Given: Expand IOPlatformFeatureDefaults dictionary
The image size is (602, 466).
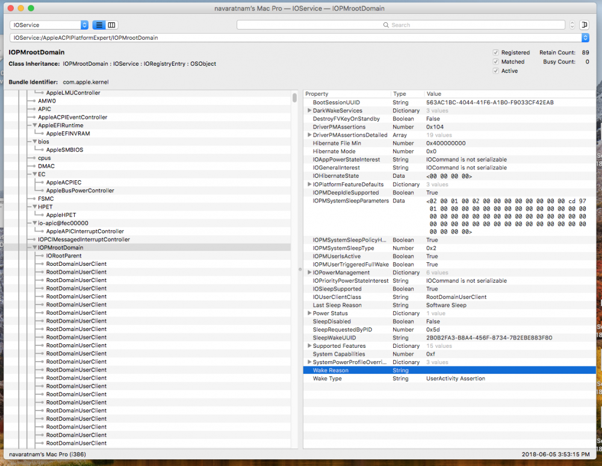Looking at the screenshot, I should pyautogui.click(x=309, y=184).
